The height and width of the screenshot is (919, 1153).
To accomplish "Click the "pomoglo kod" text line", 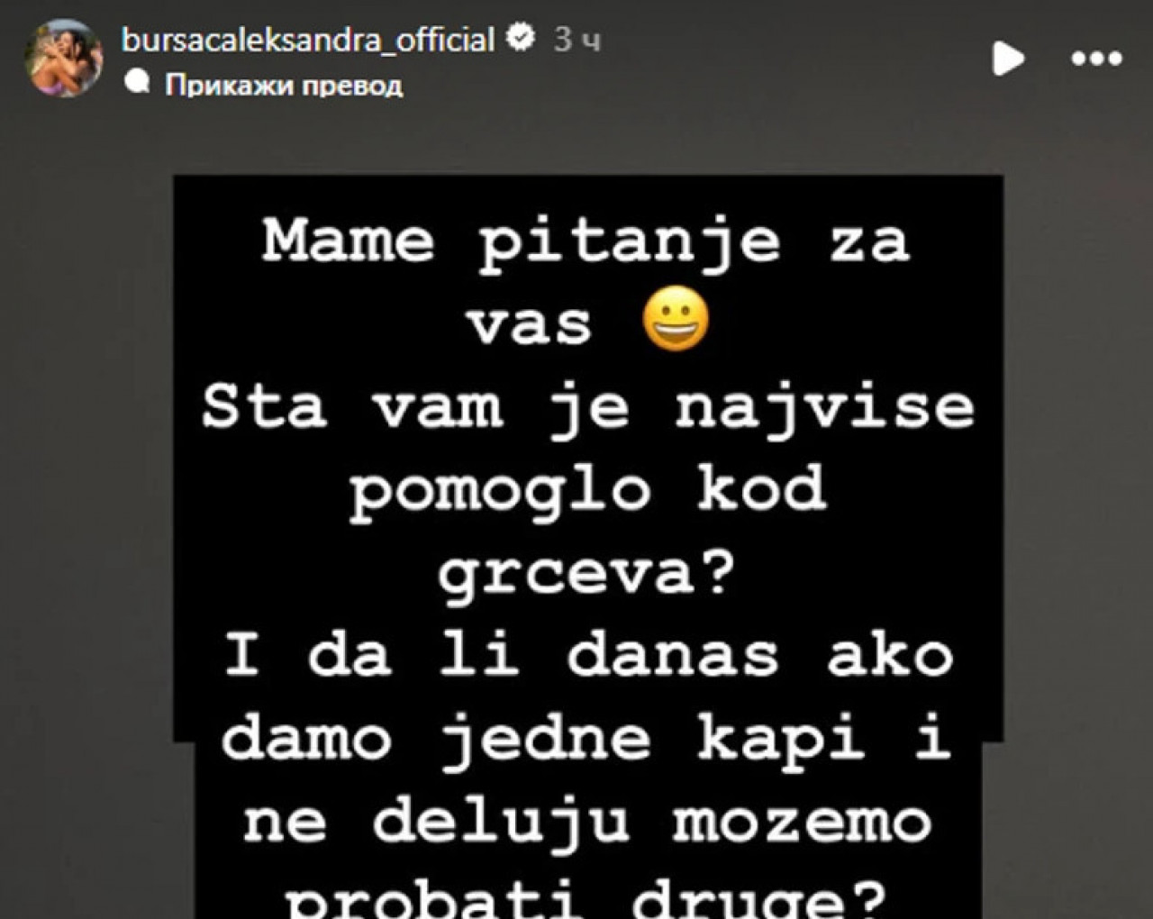I will click(587, 492).
